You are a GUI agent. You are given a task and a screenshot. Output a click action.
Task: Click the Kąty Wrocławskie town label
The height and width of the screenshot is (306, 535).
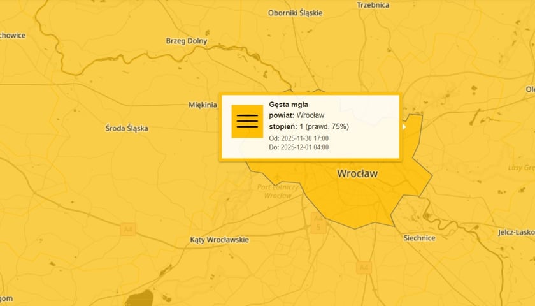220,240
